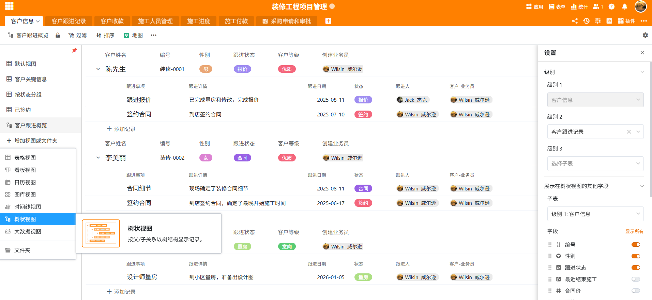
Task: Disable the 性别 field switch
Action: click(x=635, y=256)
